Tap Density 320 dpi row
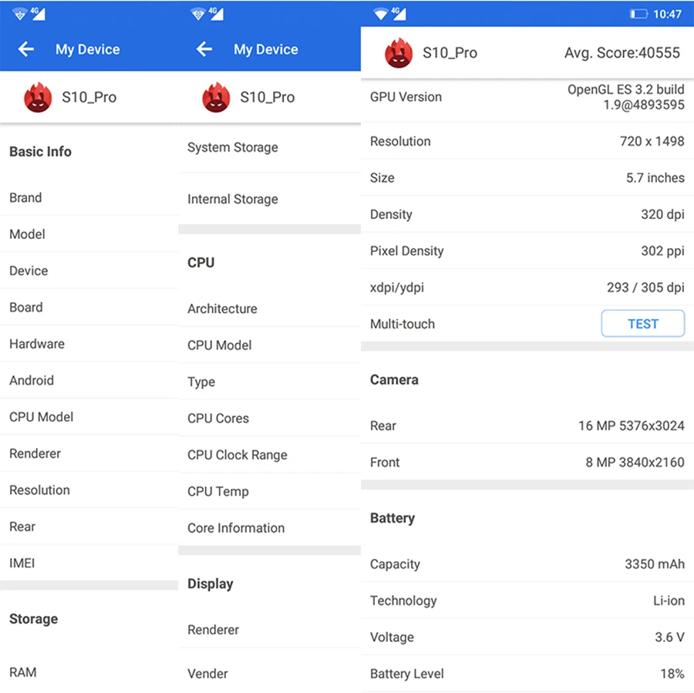Screen dimensions: 694x693 pos(527,214)
